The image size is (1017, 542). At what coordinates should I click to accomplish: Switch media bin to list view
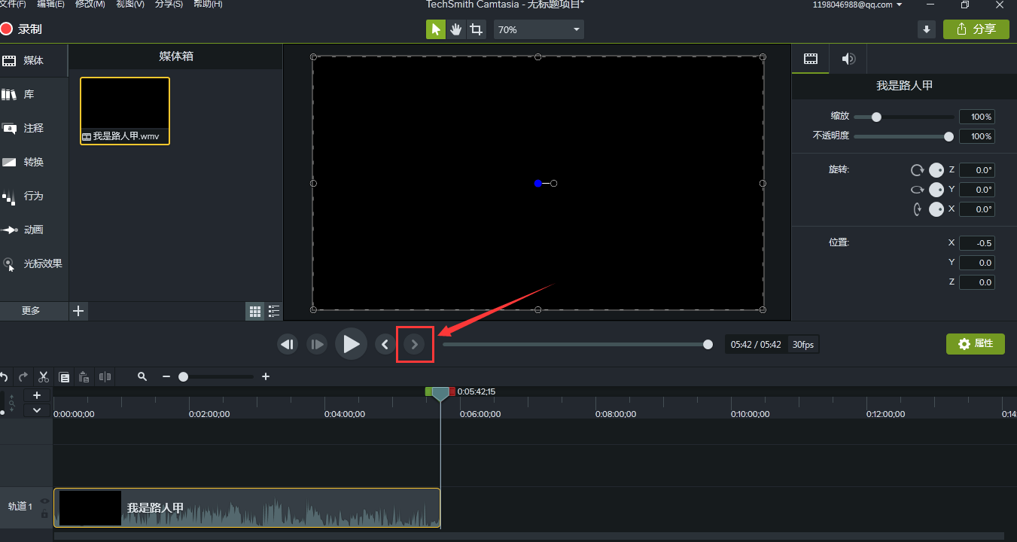(x=274, y=311)
